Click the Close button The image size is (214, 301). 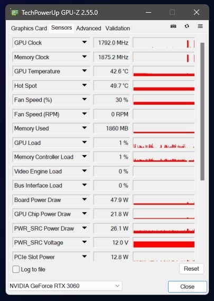coord(188,287)
